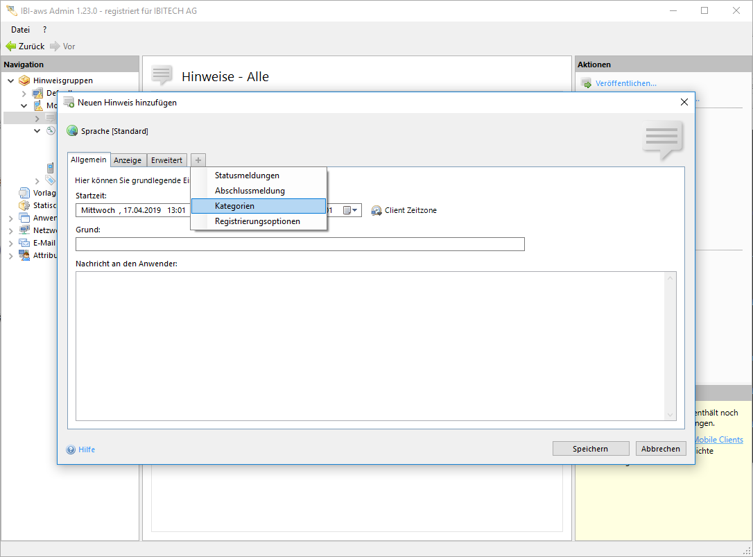
Task: Click the Client Zeitzone clock icon
Action: coord(376,210)
